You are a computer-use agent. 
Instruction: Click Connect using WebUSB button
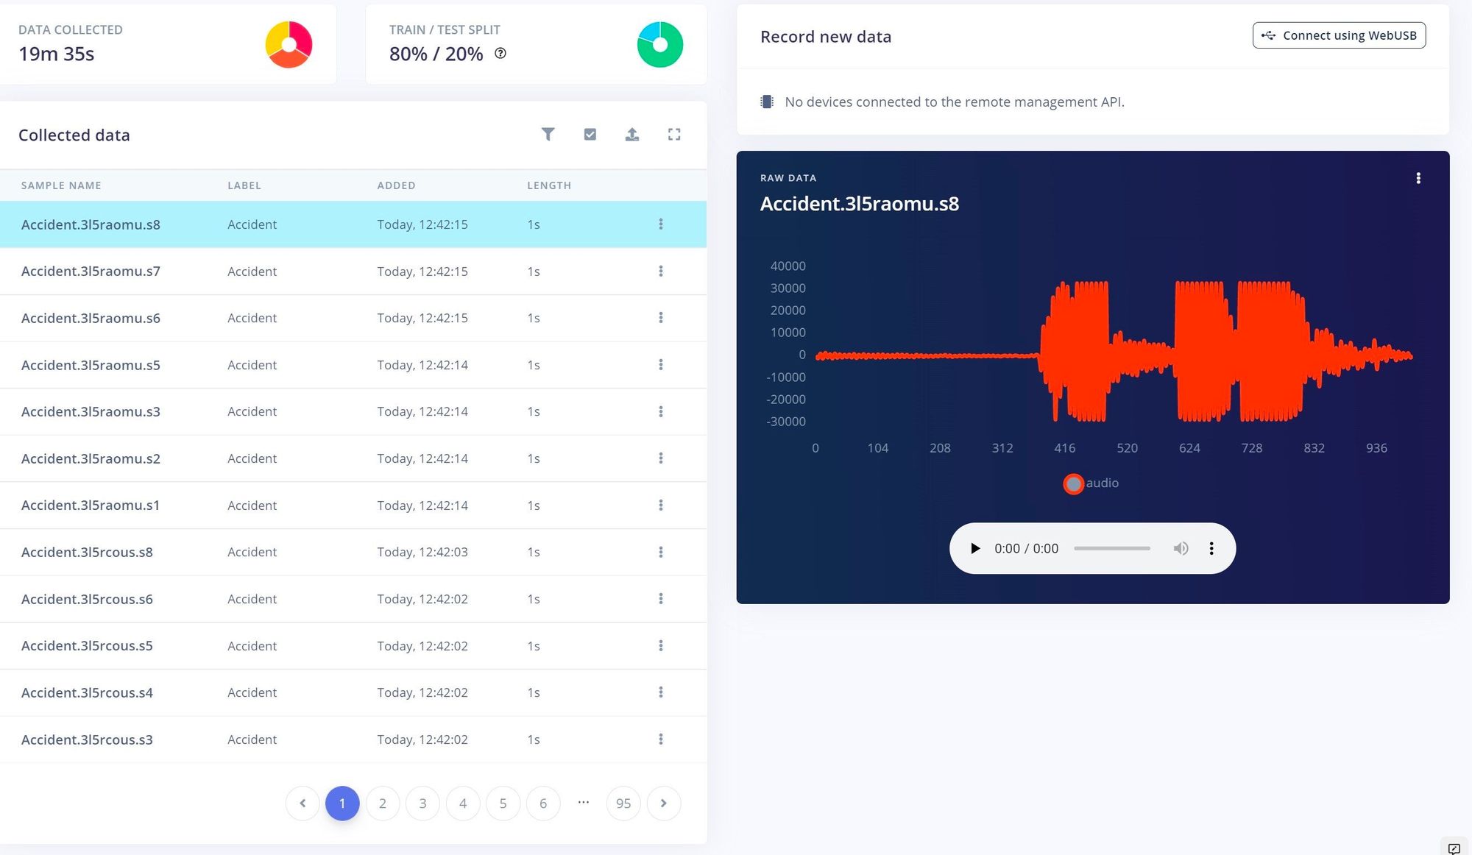coord(1339,35)
